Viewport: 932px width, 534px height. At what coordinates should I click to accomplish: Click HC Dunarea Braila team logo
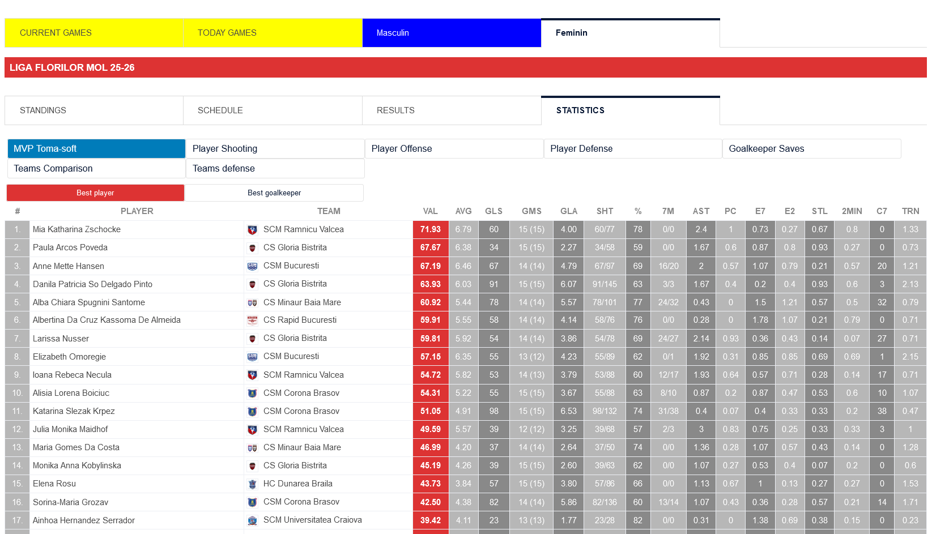click(253, 484)
